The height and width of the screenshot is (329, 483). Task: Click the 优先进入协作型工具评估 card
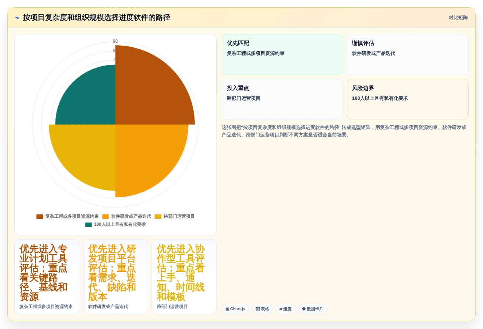click(x=184, y=277)
